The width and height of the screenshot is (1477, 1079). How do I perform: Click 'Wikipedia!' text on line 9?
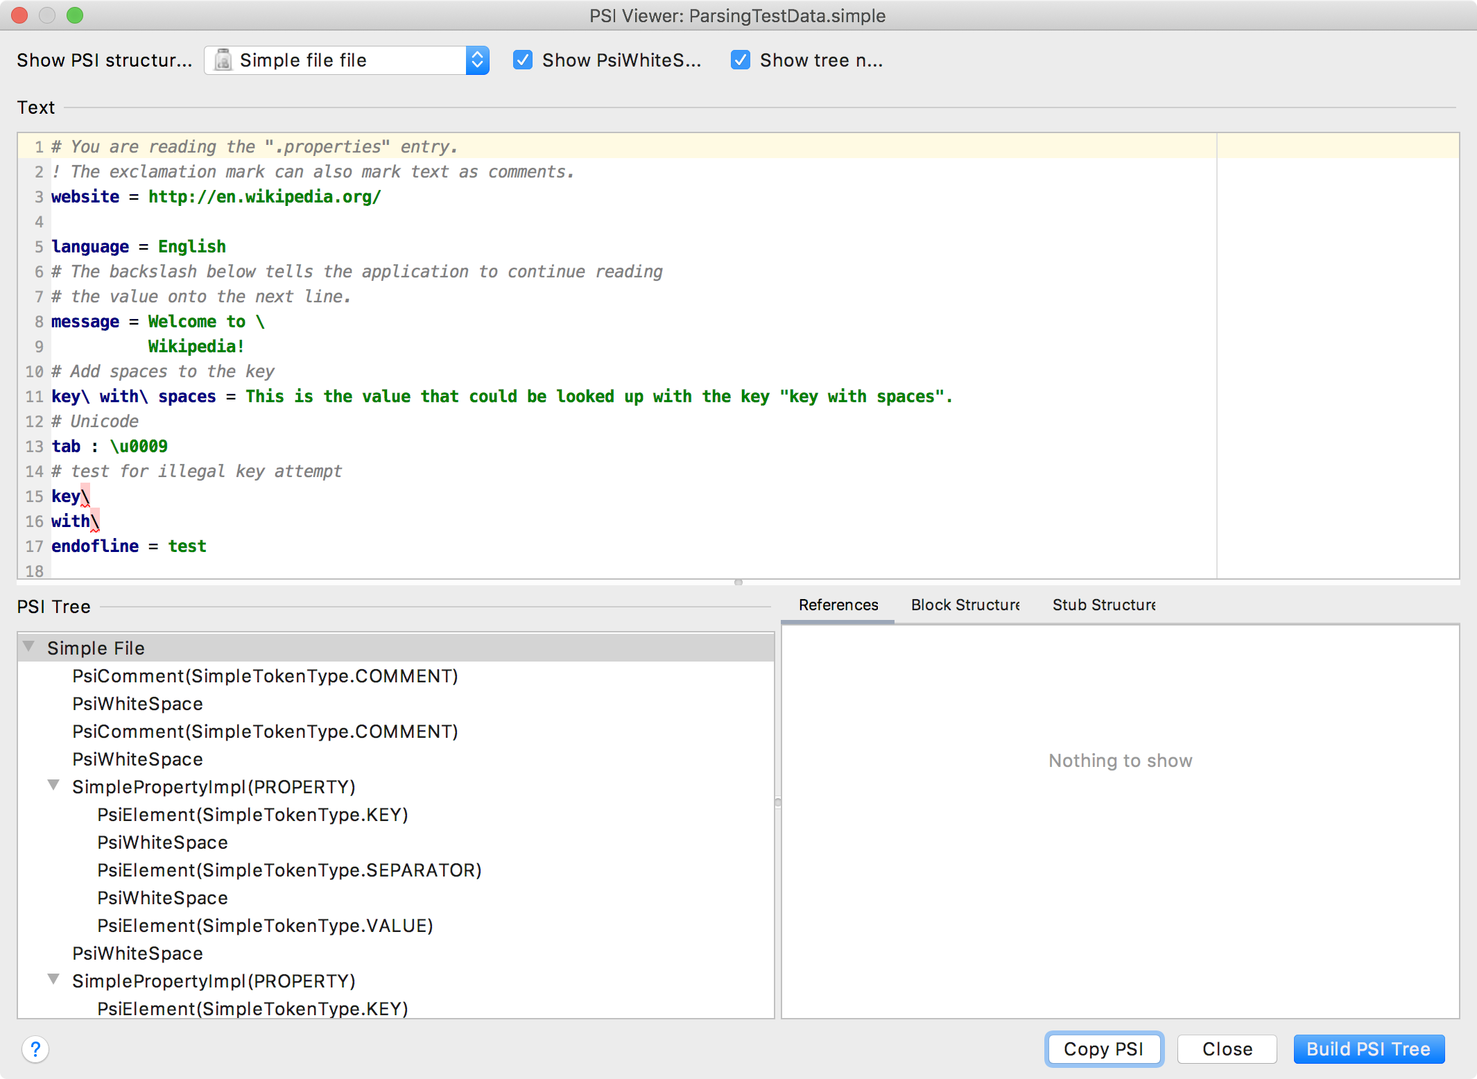pyautogui.click(x=196, y=347)
